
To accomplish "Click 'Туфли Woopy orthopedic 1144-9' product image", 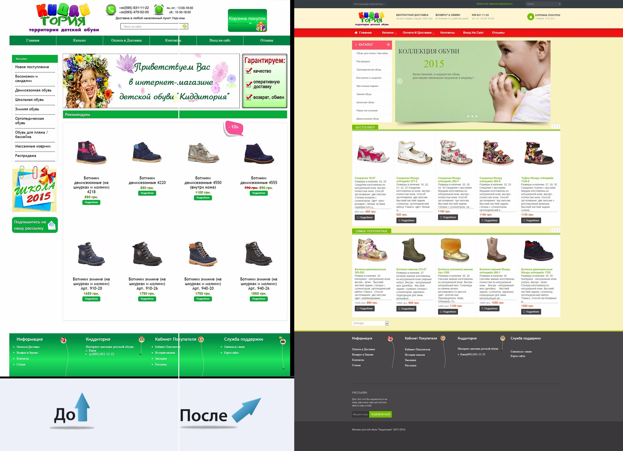I will point(539,153).
